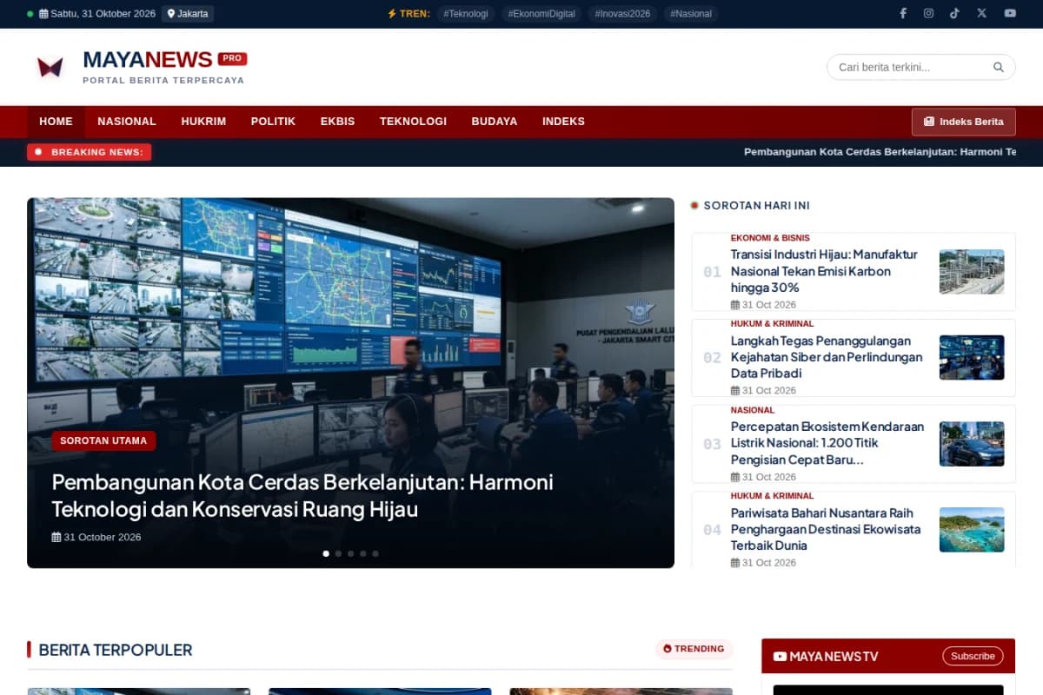Open the TikTok social icon
This screenshot has width=1043, height=695.
954,13
